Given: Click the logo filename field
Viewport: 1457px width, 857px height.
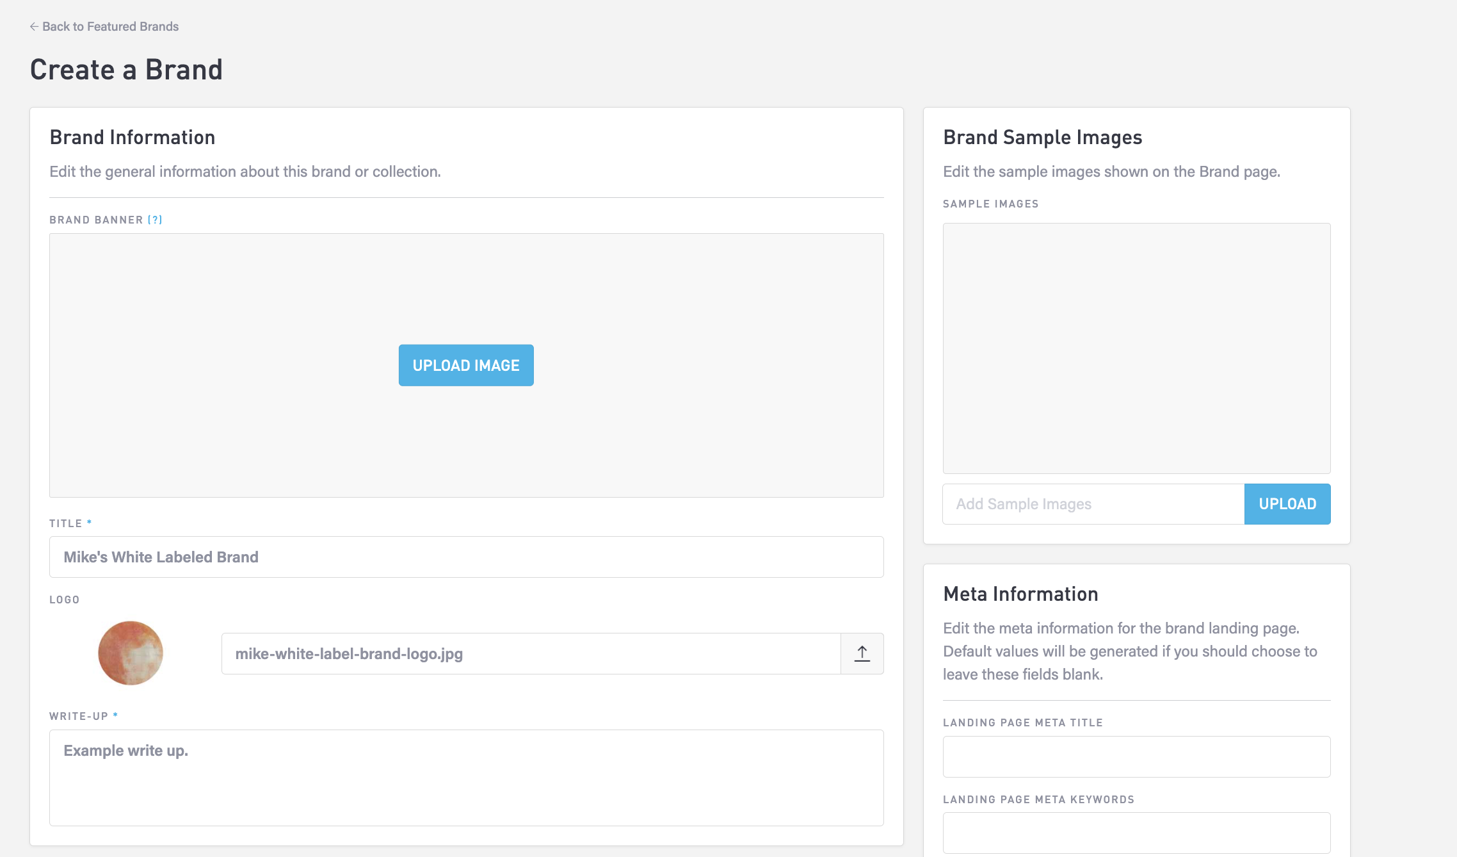Looking at the screenshot, I should pyautogui.click(x=530, y=653).
